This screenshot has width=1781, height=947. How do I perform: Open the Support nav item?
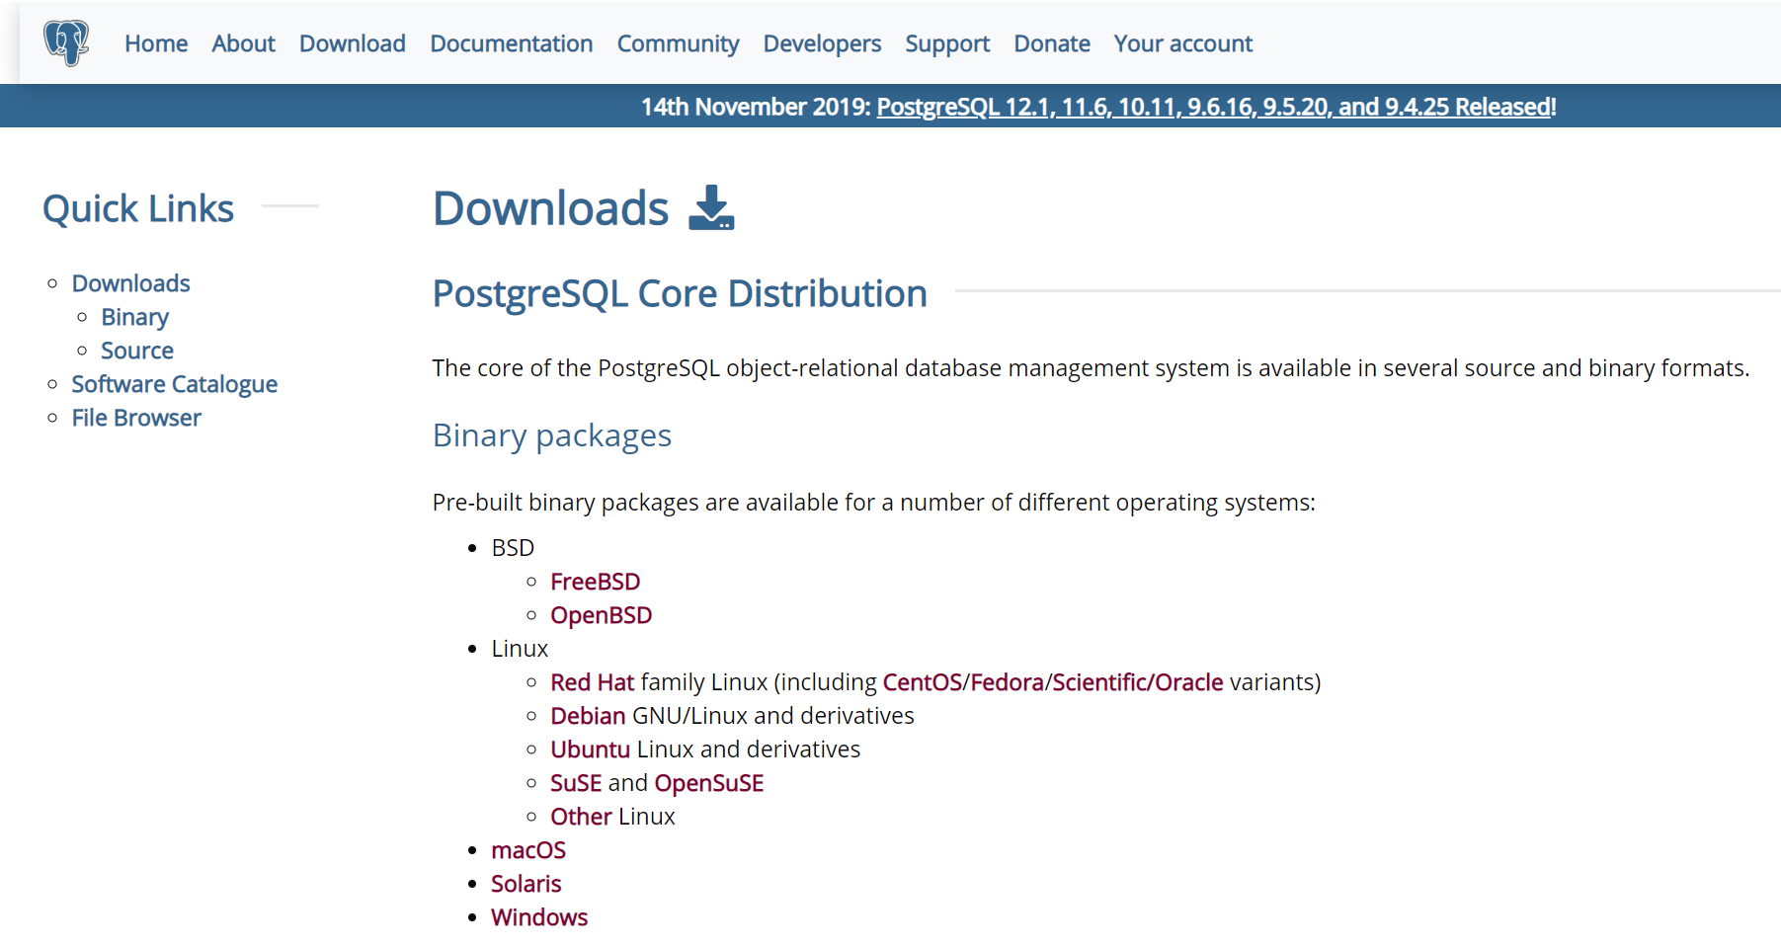tap(947, 43)
